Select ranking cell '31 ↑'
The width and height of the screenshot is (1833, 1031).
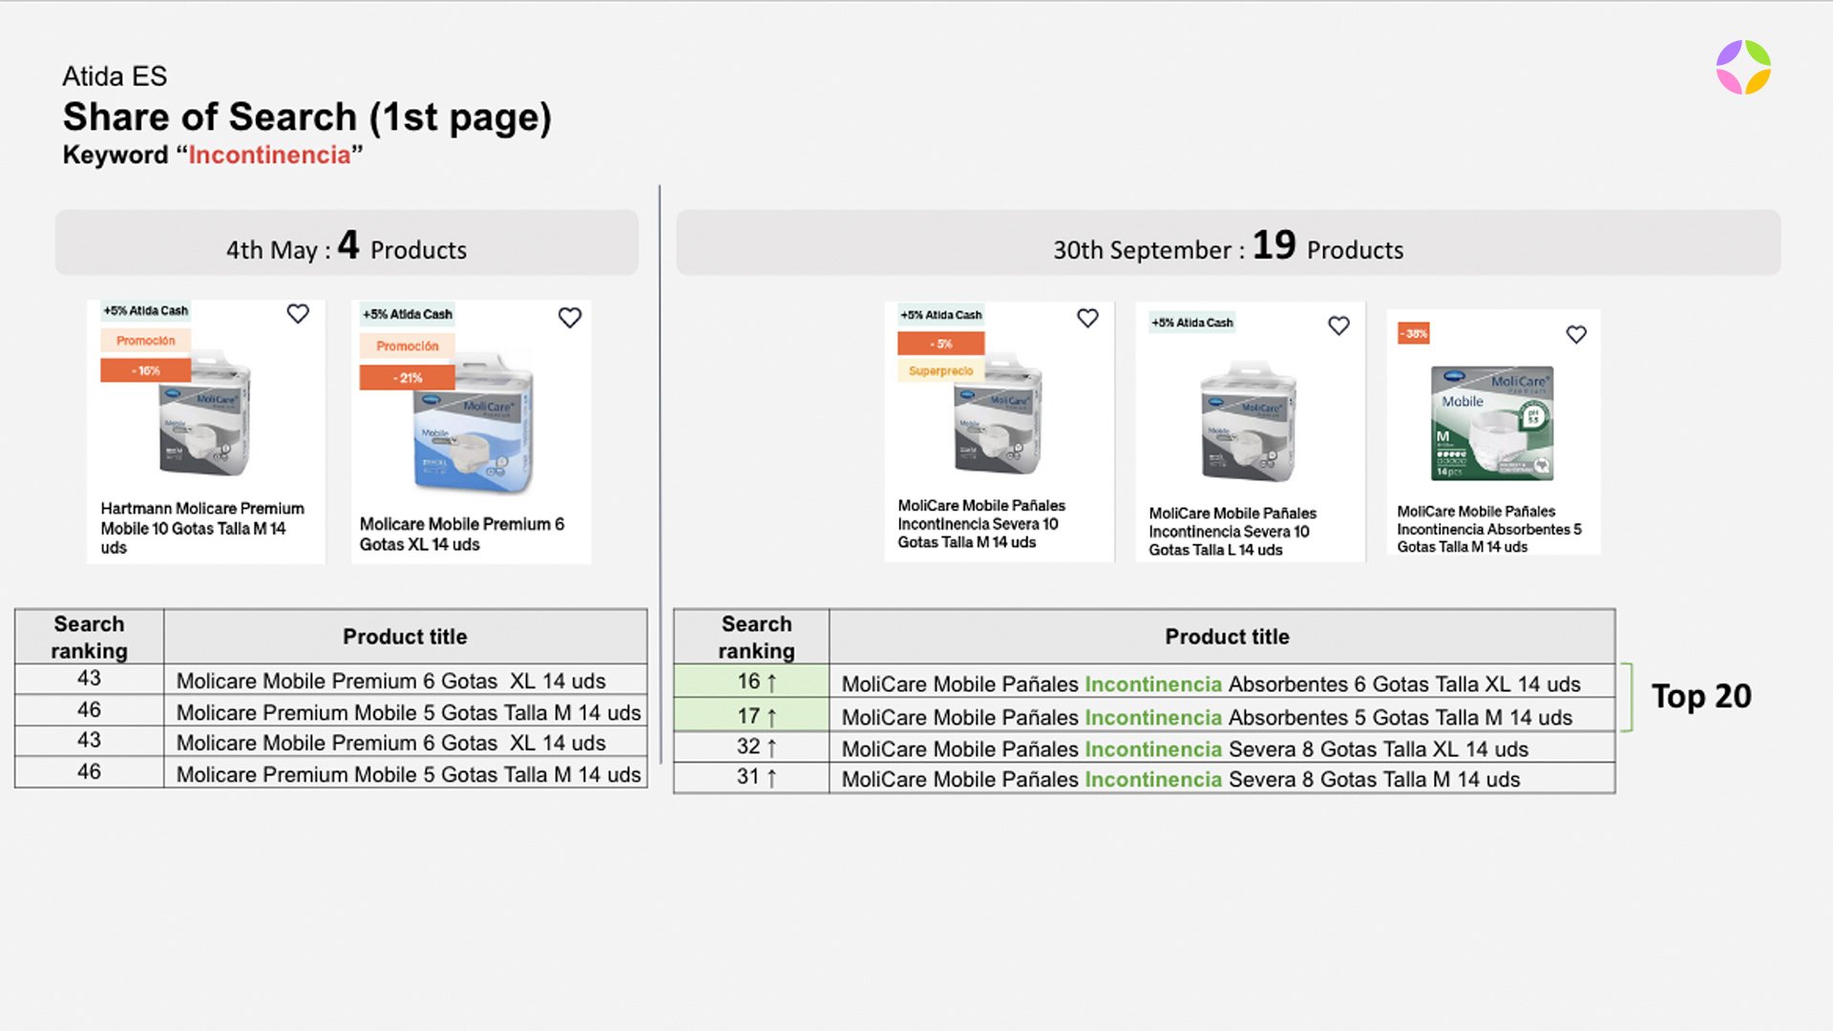click(x=751, y=777)
